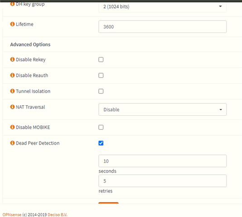Click the DH key group info icon
Screen dimensions: 242x217
tap(12, 4)
